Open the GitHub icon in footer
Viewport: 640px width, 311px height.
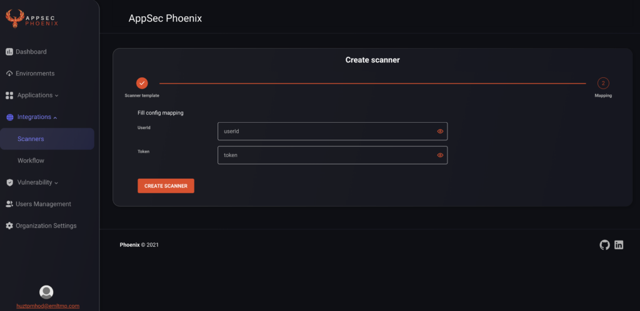[604, 245]
